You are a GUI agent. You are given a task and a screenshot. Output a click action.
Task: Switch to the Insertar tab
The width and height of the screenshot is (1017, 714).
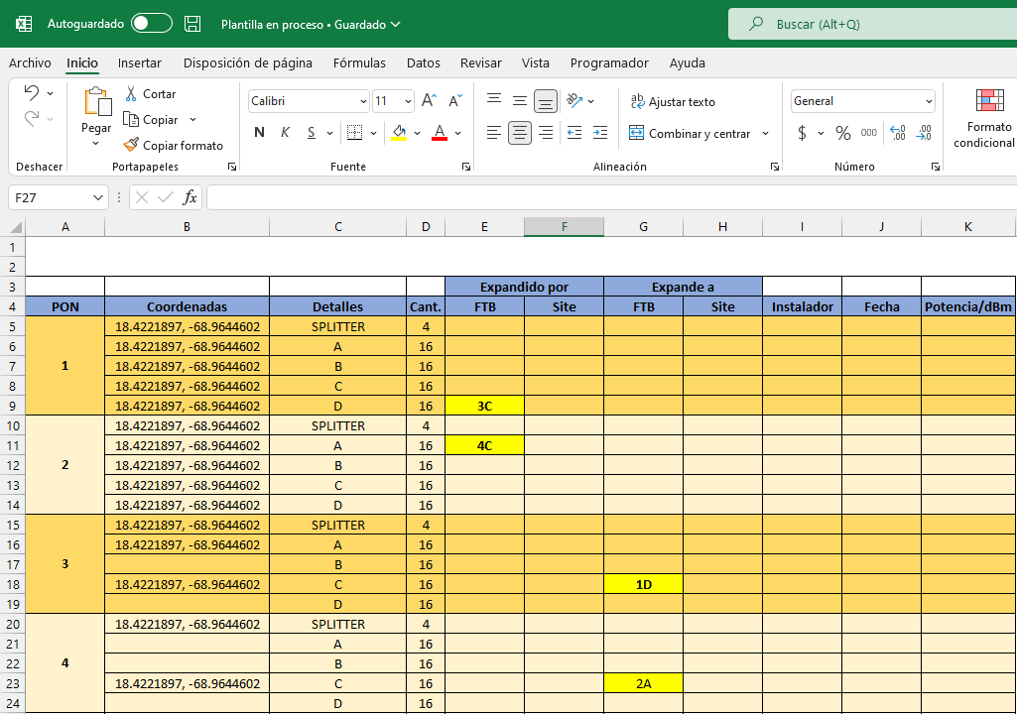click(140, 62)
